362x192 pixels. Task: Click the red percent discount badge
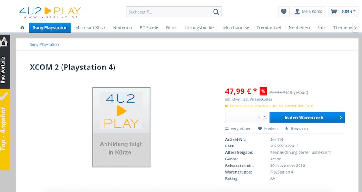(263, 91)
